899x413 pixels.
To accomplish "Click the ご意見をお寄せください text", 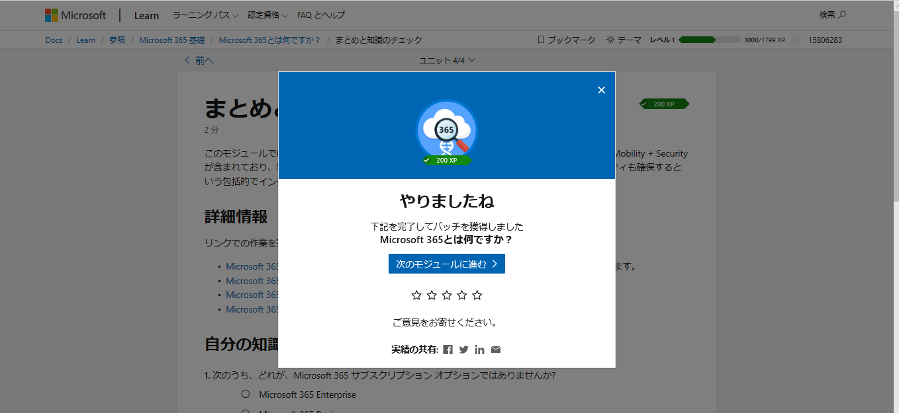I will pos(445,323).
